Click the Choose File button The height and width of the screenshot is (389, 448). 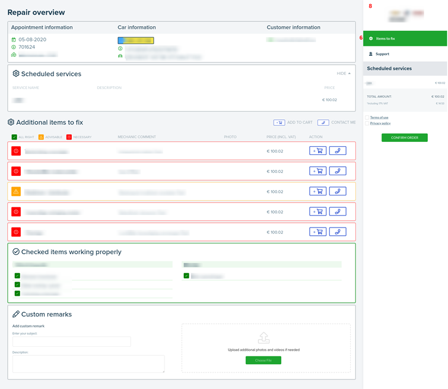coord(263,360)
